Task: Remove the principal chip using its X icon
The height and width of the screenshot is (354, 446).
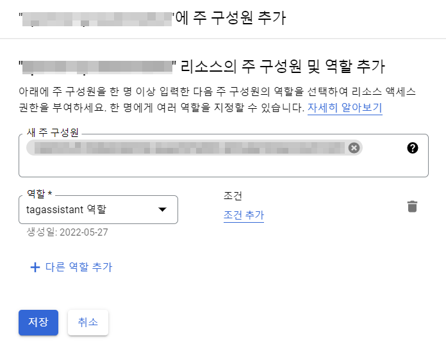Action: click(x=354, y=148)
